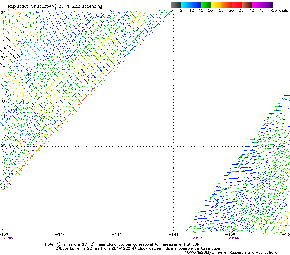
Task: Click the 'NOAA/NESDIS/Office of Research and Applications' credit
Action: [x=231, y=253]
